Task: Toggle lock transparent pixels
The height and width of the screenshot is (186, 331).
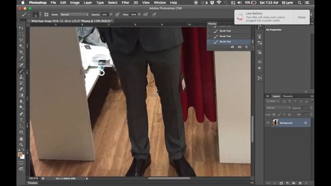Action: coord(274,115)
